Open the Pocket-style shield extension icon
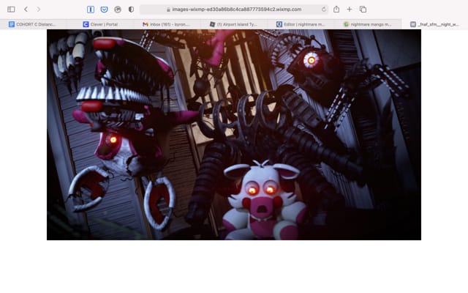The height and width of the screenshot is (293, 468). click(104, 10)
